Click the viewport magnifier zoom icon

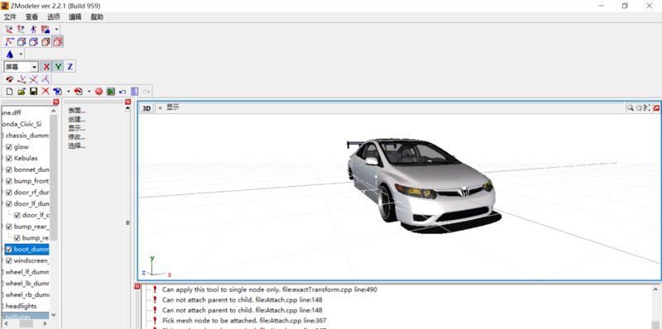click(x=630, y=108)
